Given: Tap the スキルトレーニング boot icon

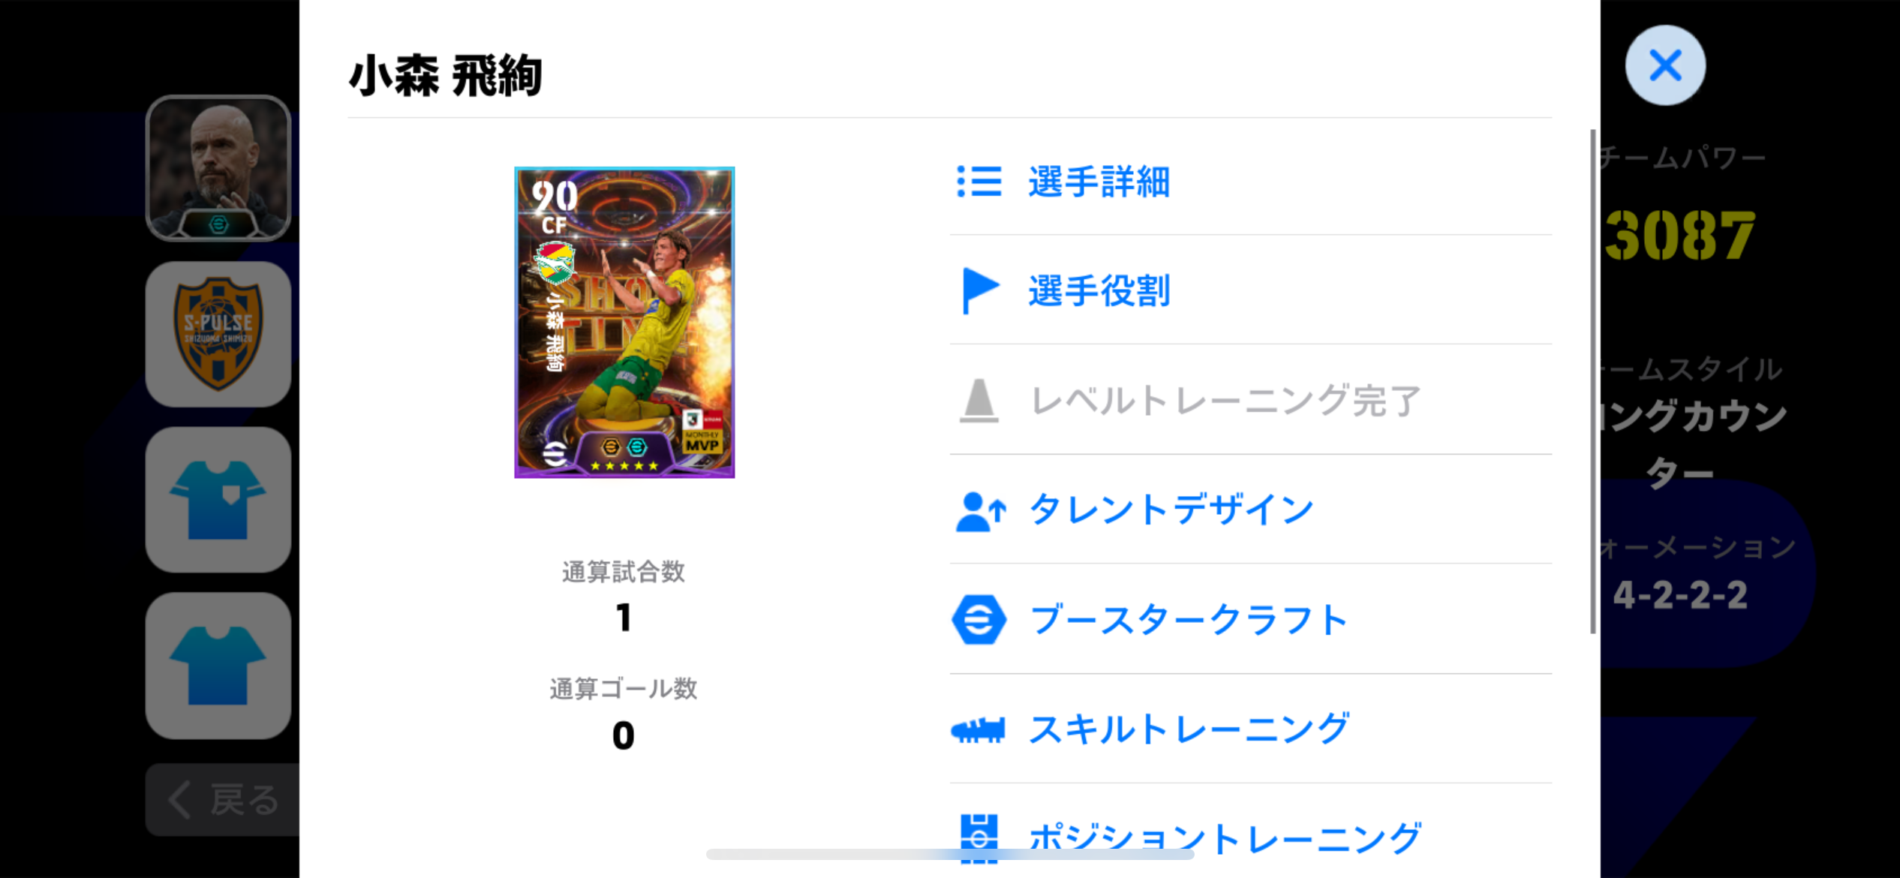Looking at the screenshot, I should coord(978,729).
